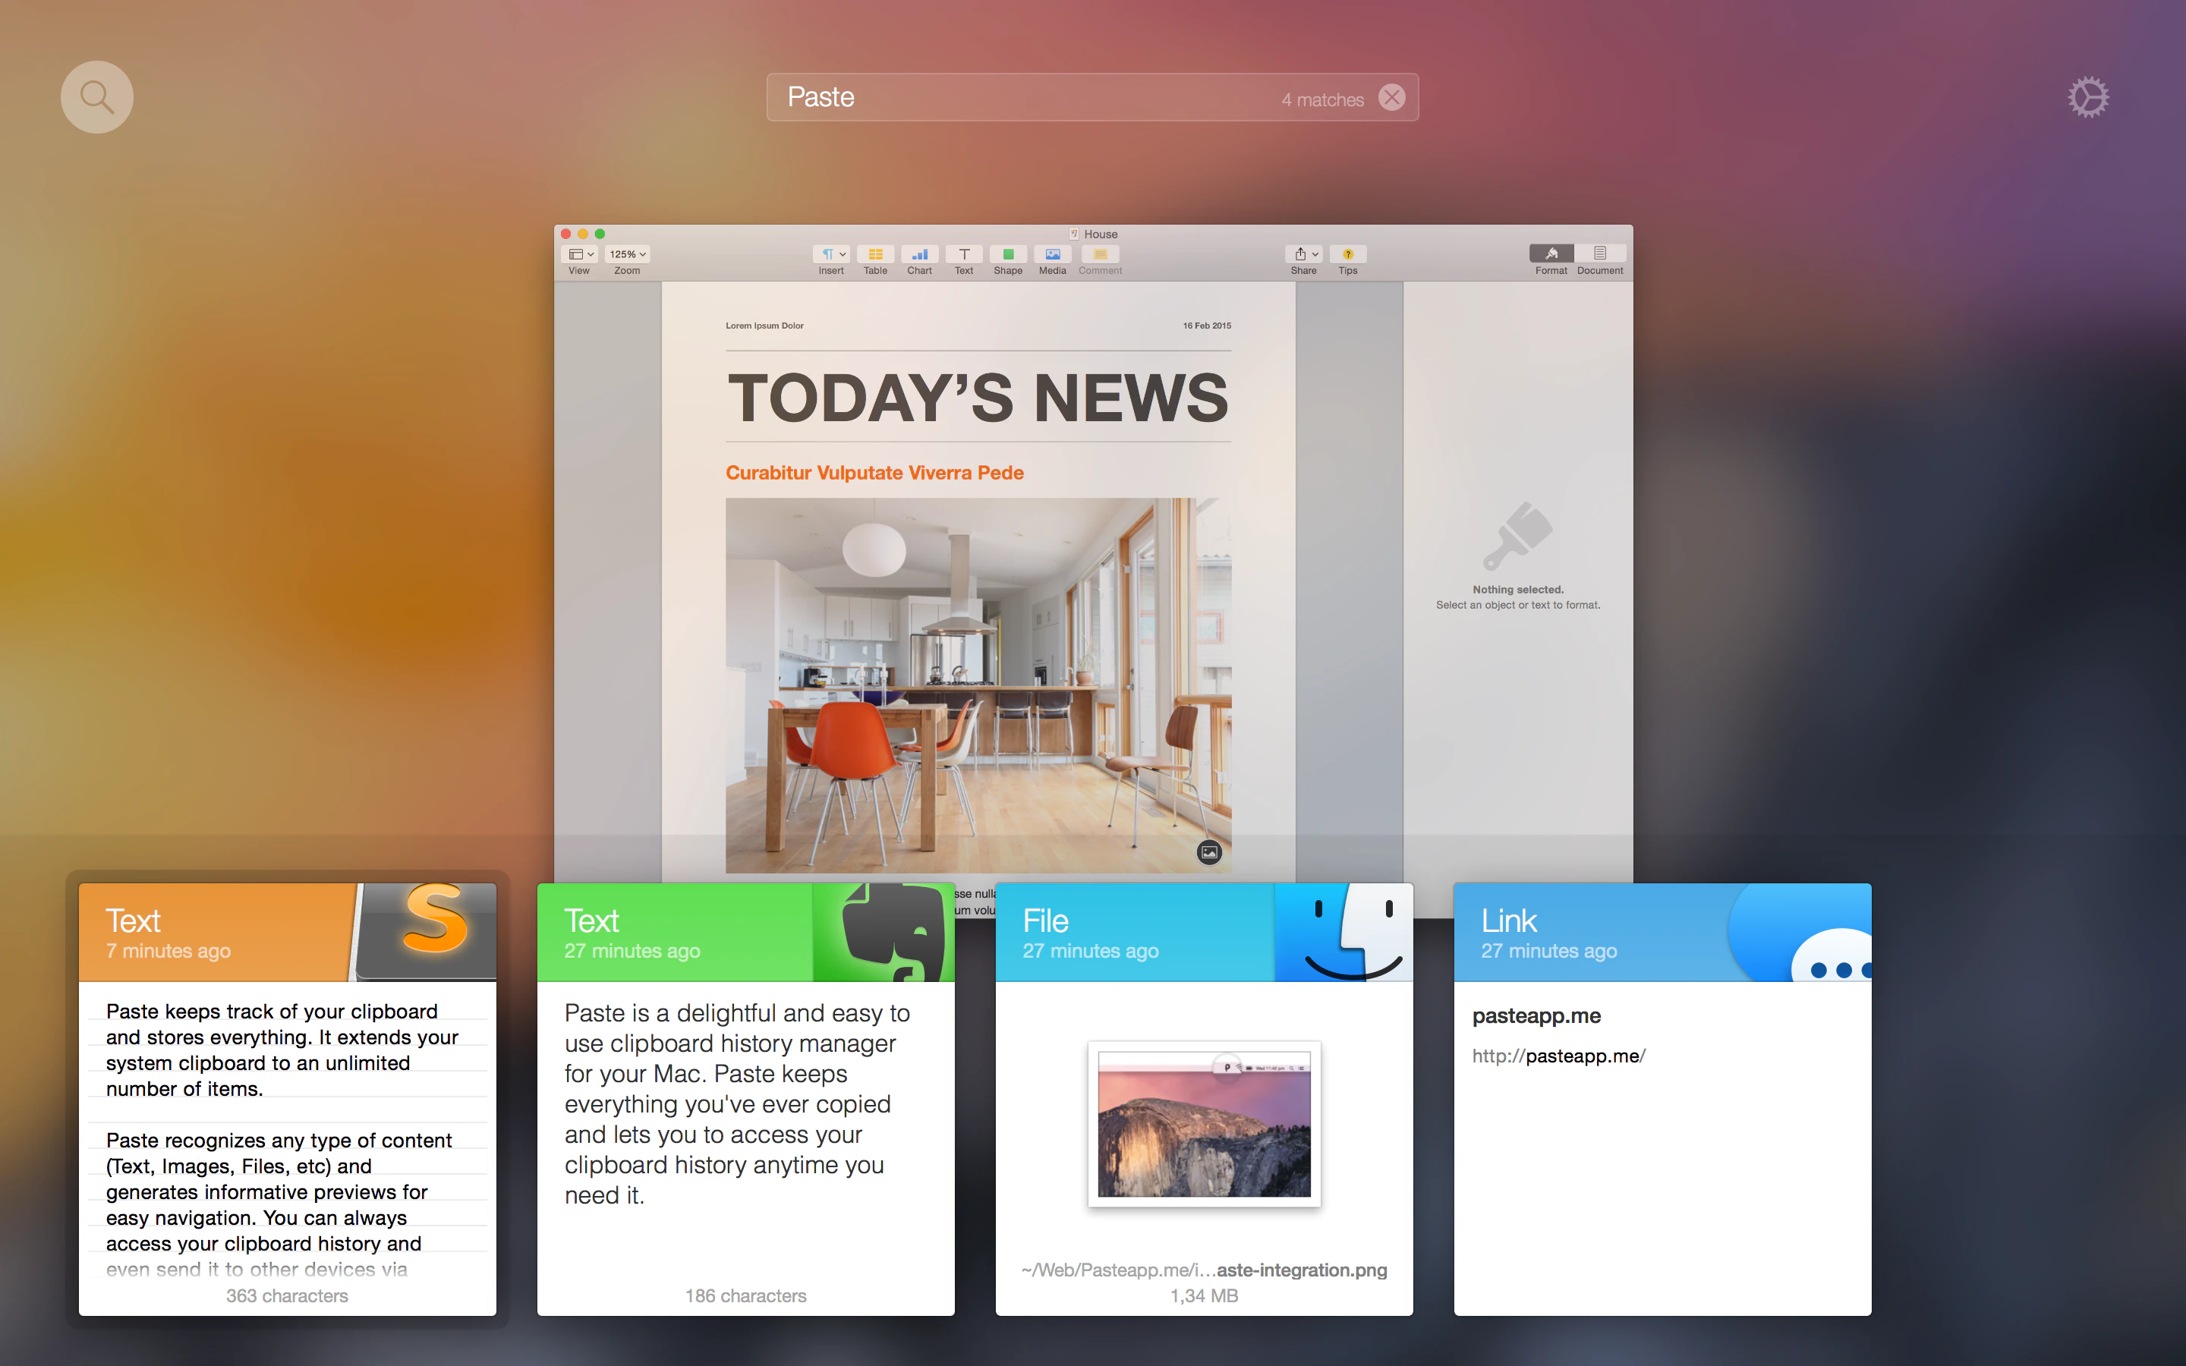The height and width of the screenshot is (1366, 2186).
Task: Open the settings gear icon
Action: tap(2087, 96)
